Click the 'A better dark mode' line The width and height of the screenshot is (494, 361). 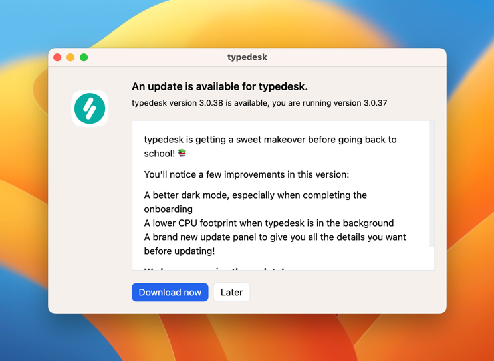(x=255, y=202)
